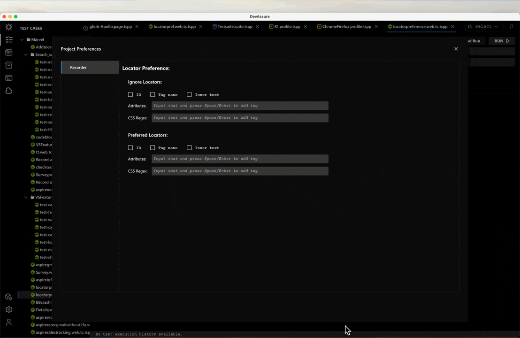The height and width of the screenshot is (338, 520).
Task: Open the environment select dropdown
Action: (483, 27)
